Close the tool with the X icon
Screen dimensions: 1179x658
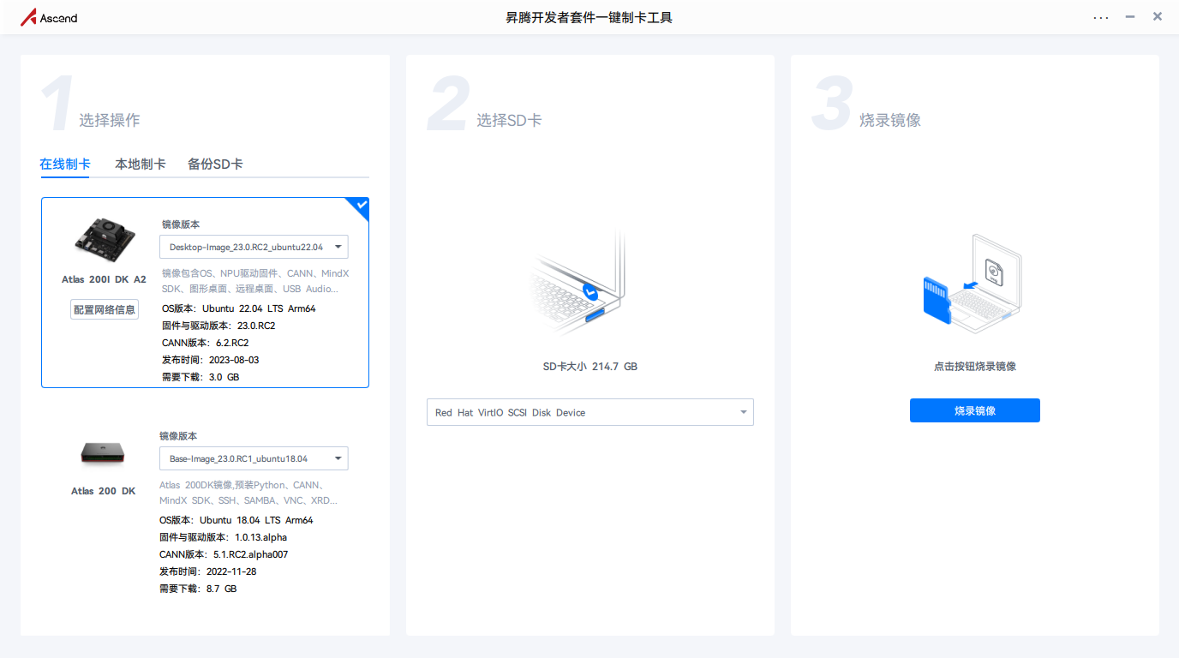pos(1158,16)
